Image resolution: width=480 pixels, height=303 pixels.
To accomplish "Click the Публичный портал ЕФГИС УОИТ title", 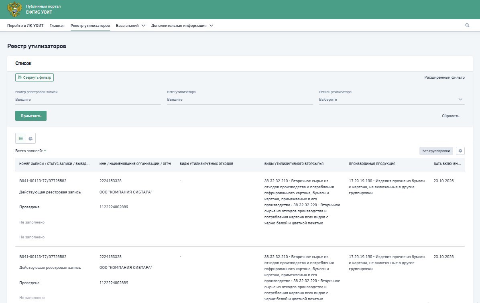I will pyautogui.click(x=43, y=9).
